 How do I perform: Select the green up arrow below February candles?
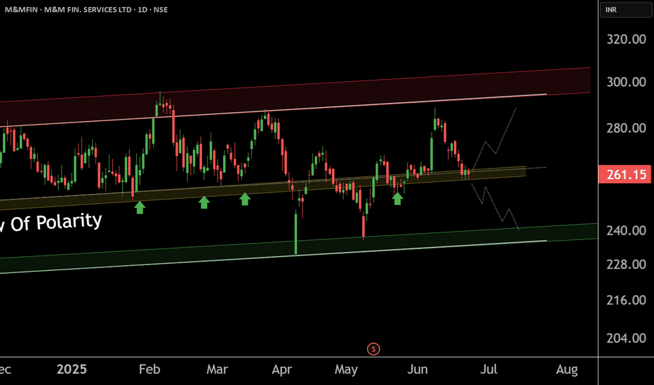coord(140,207)
